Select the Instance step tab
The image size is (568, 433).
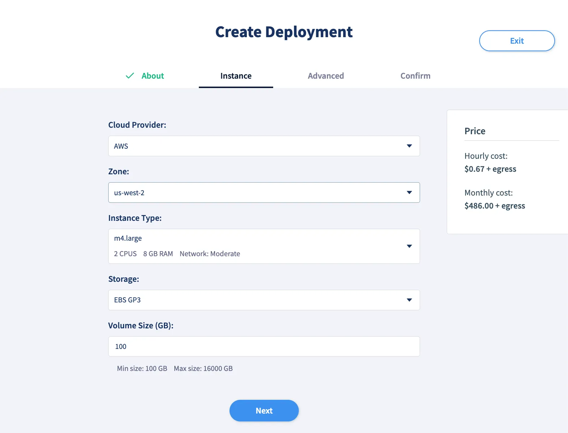pos(236,76)
